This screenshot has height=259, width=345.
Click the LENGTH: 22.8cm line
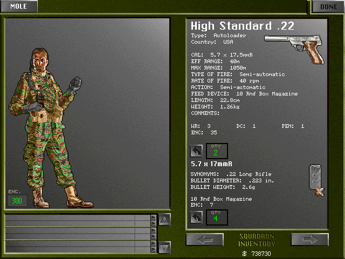pyautogui.click(x=215, y=100)
